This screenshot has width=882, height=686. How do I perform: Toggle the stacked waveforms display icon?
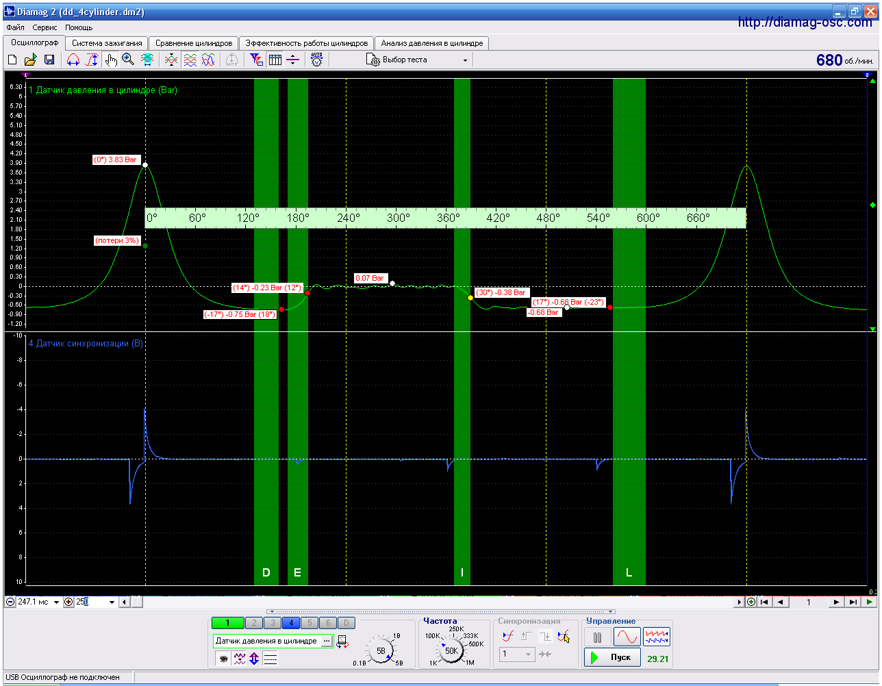tap(190, 60)
